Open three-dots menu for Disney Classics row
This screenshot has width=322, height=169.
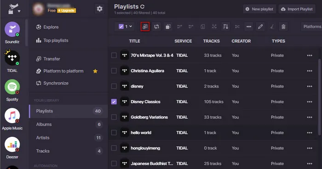pyautogui.click(x=310, y=102)
